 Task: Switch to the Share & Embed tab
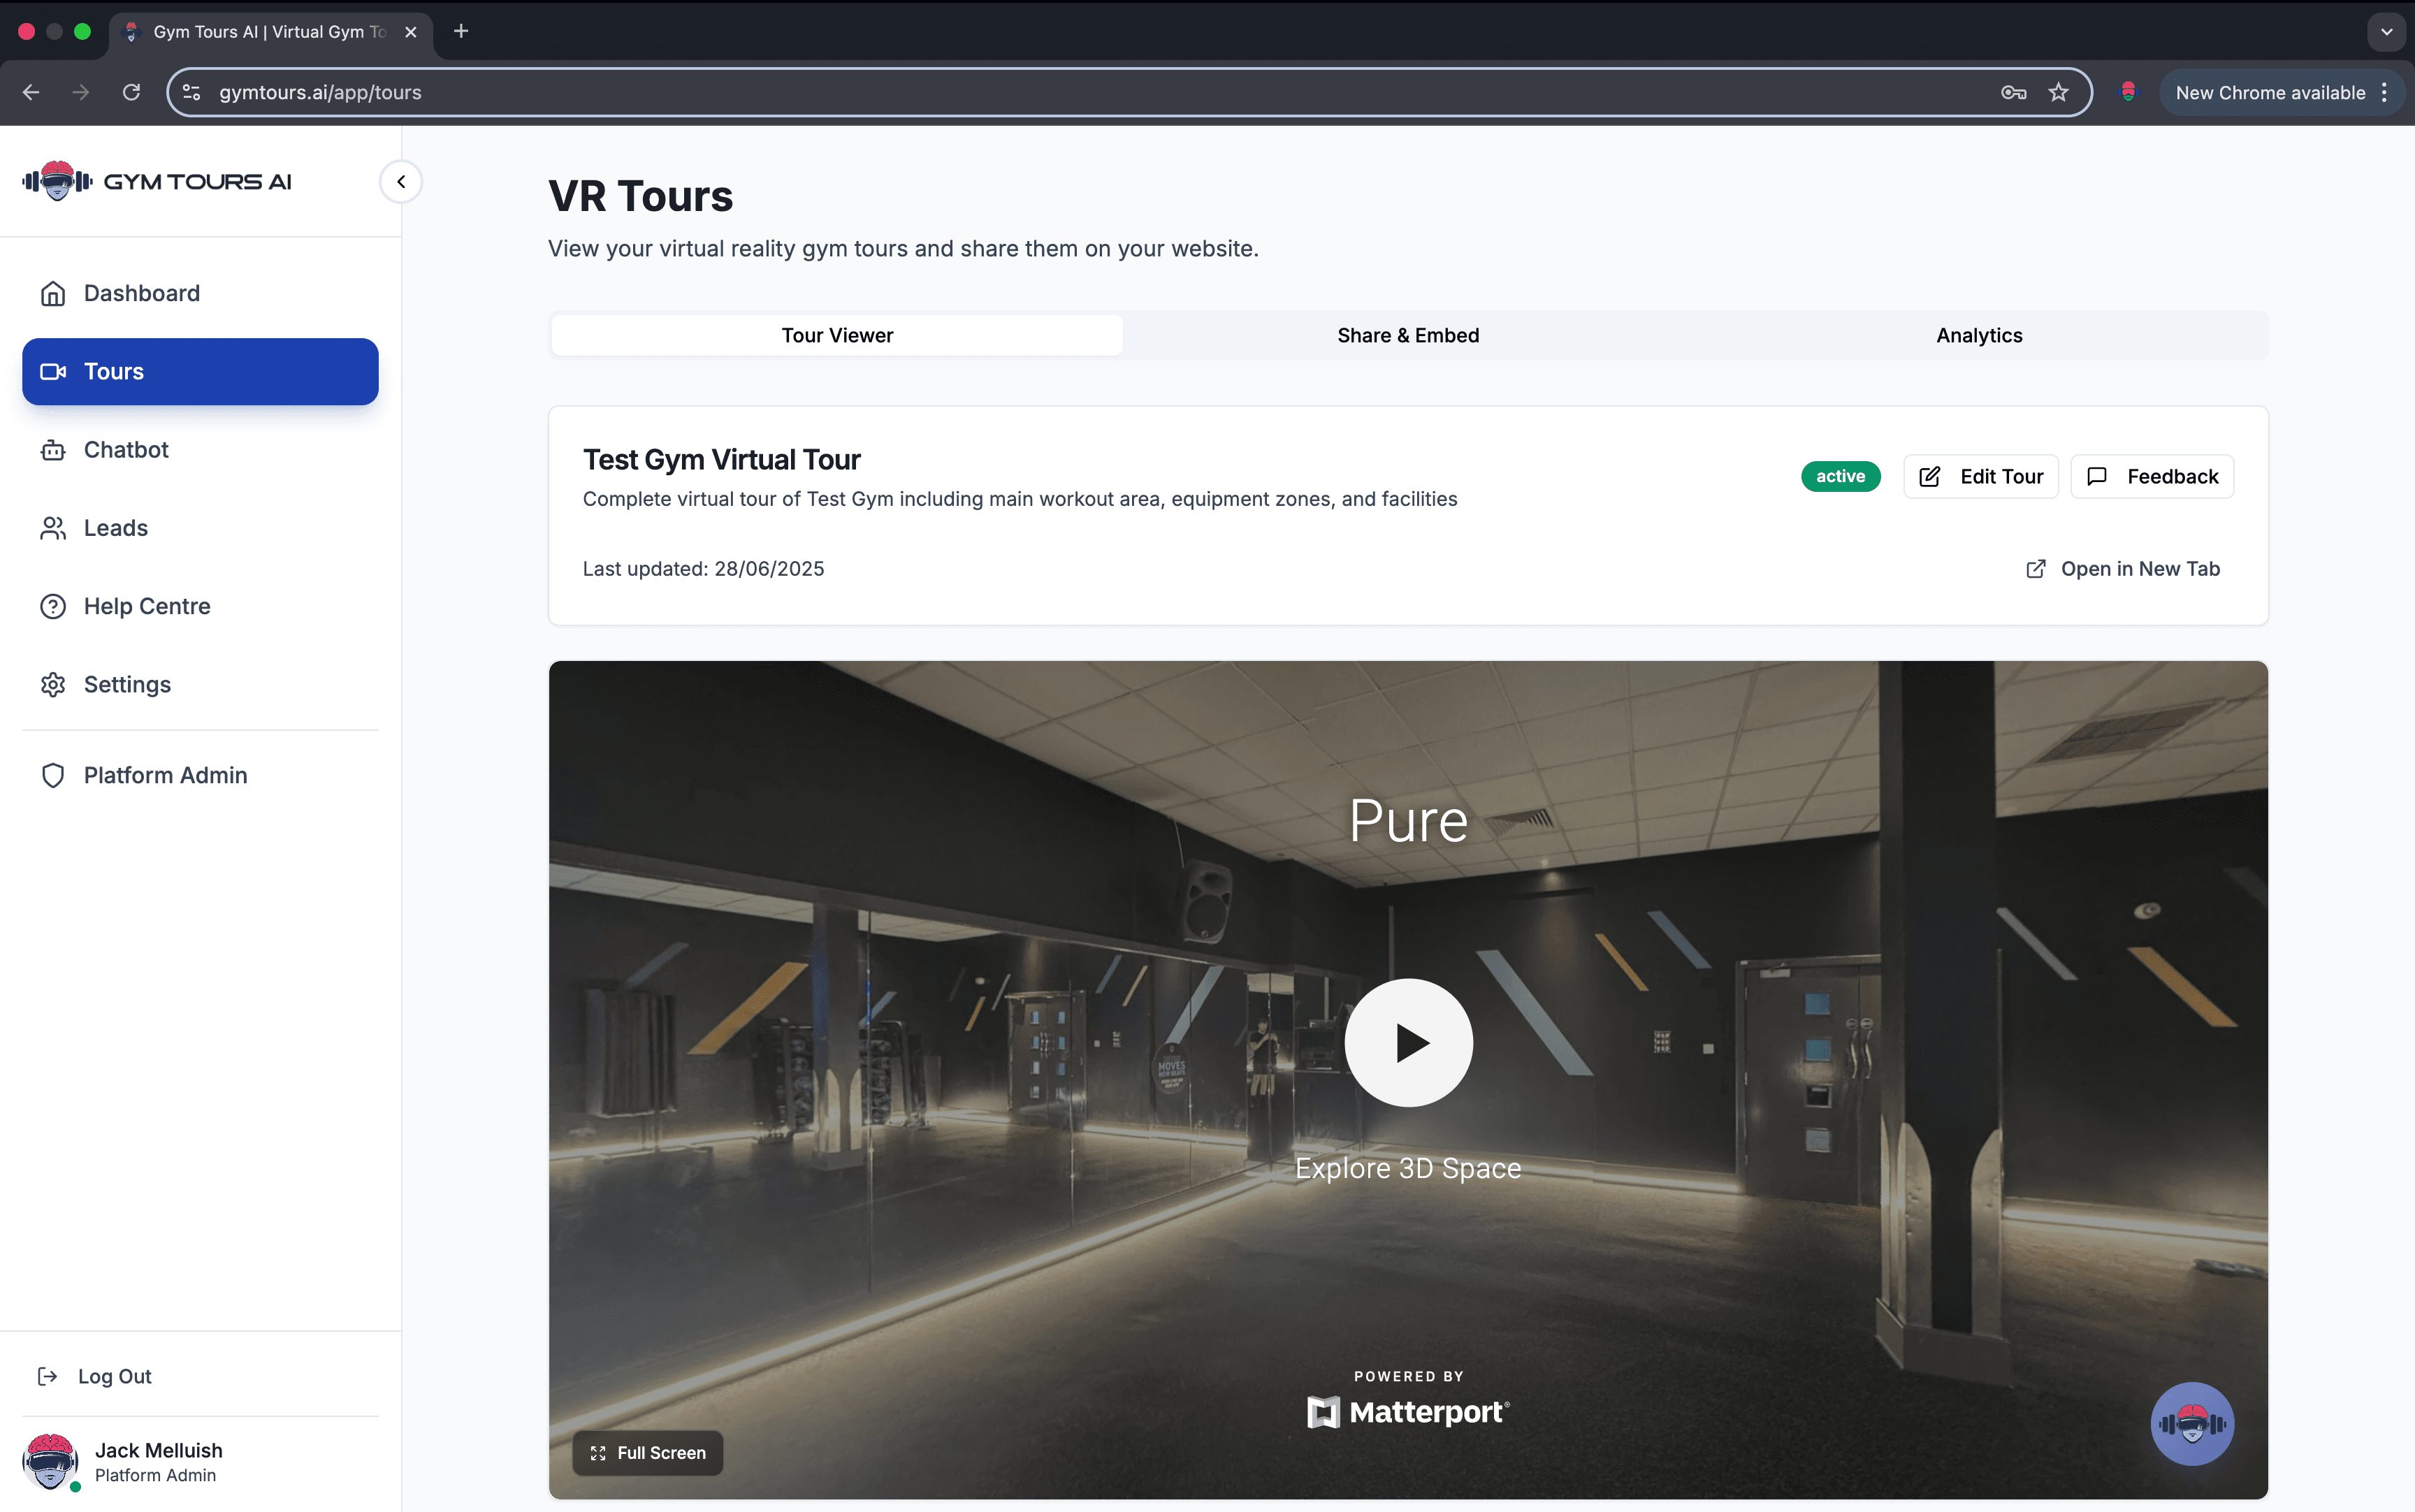[1407, 335]
